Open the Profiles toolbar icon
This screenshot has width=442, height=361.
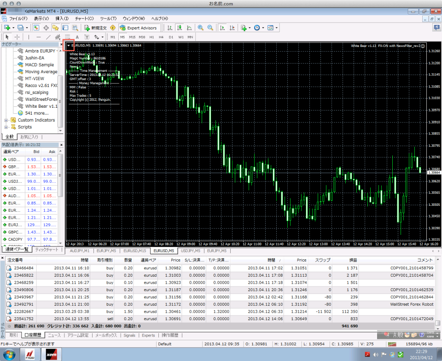click(x=21, y=28)
